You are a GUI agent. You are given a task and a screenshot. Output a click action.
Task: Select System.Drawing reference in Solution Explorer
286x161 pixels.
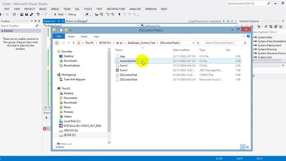(267, 49)
